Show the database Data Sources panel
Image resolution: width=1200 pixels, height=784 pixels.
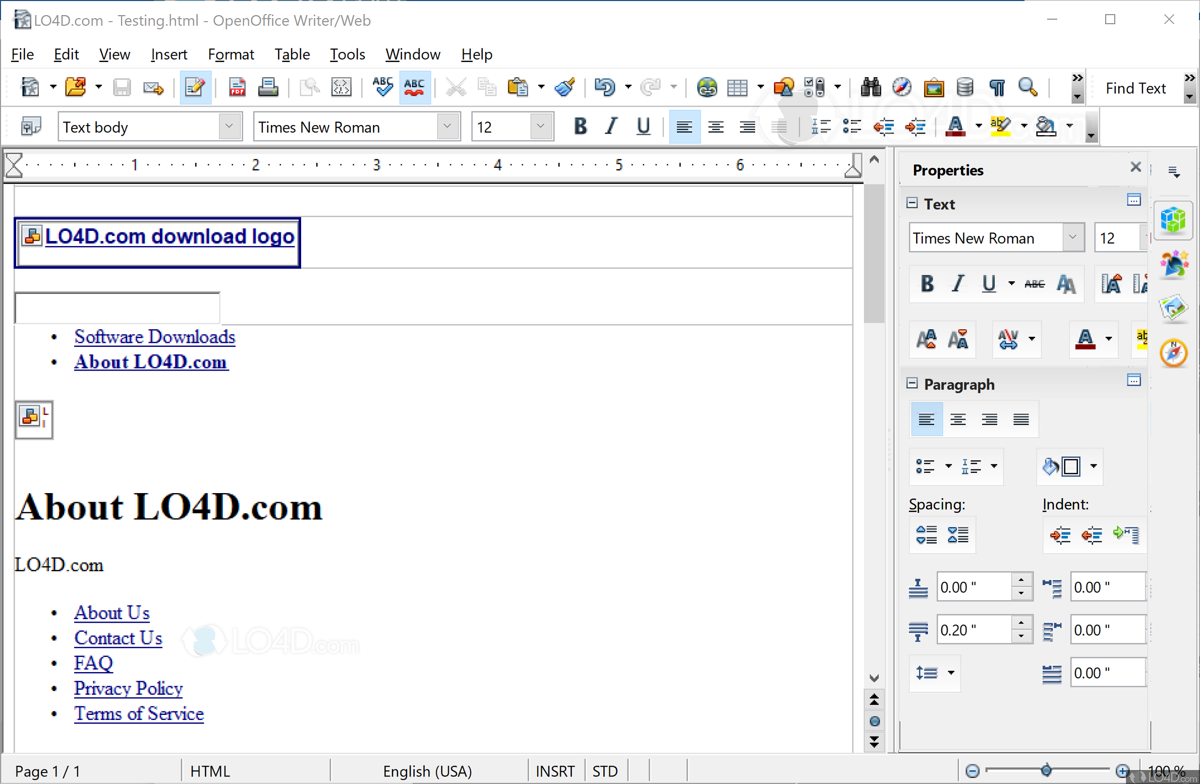(x=964, y=87)
